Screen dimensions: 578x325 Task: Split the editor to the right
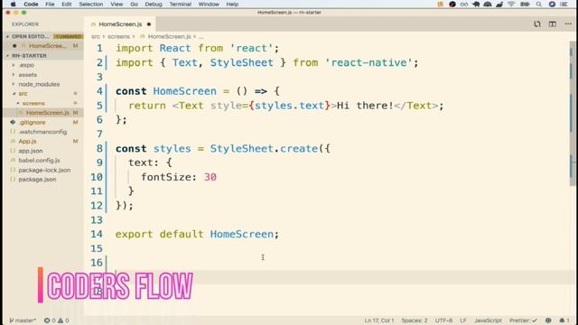point(552,24)
